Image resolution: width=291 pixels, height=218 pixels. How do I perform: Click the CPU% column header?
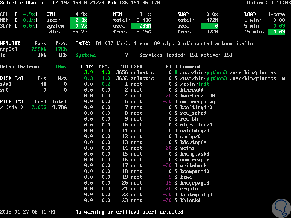(87, 67)
